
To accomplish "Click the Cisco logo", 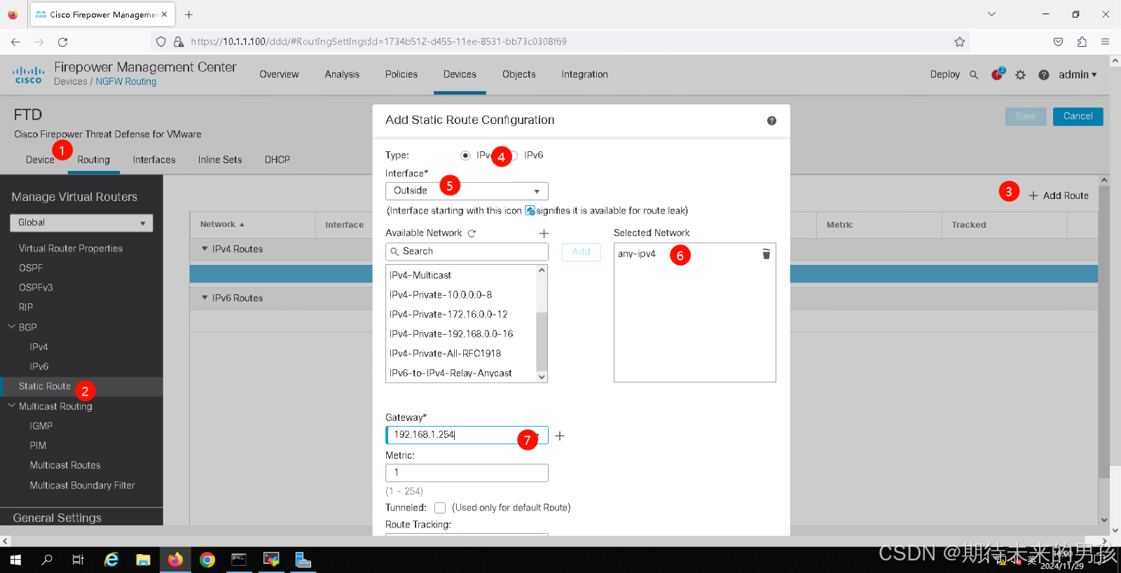I will pos(28,74).
